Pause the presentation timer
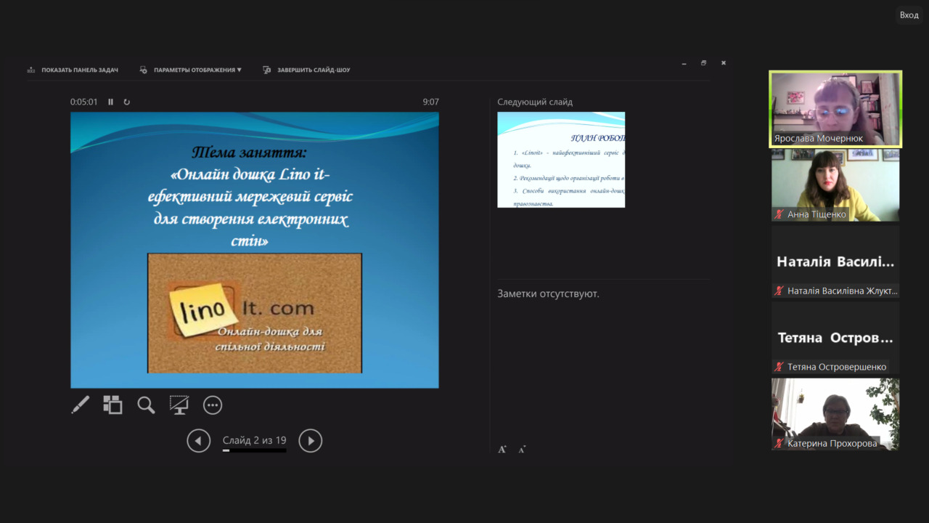 111,102
